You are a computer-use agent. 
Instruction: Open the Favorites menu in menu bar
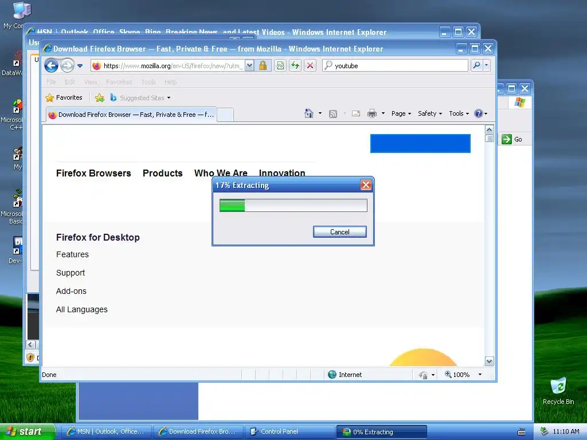pos(119,81)
